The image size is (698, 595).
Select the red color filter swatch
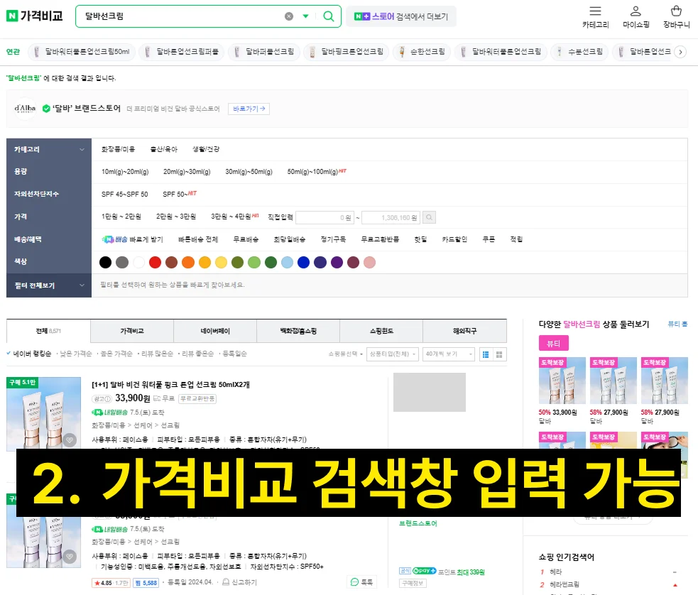[x=156, y=261]
